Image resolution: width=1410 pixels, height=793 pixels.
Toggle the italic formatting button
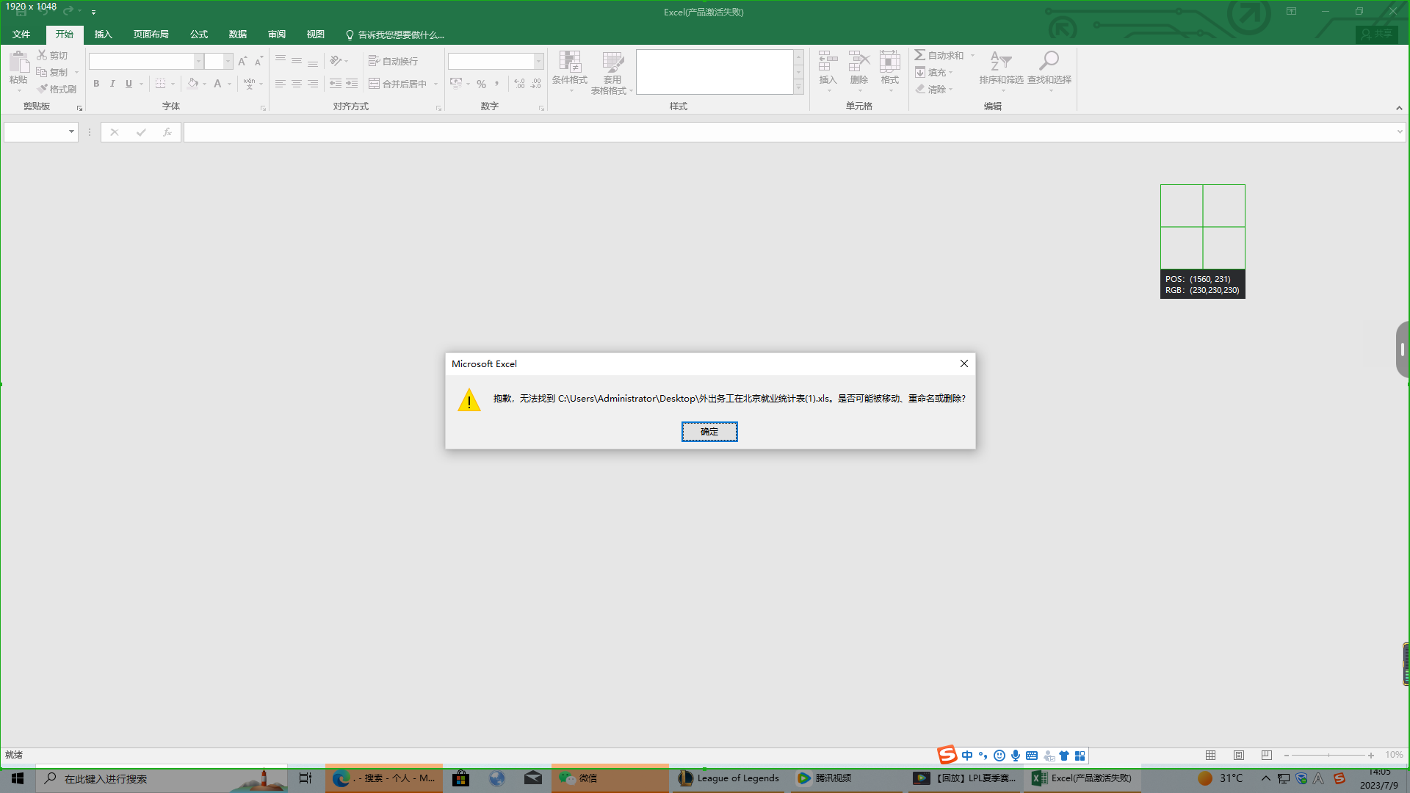tap(112, 83)
